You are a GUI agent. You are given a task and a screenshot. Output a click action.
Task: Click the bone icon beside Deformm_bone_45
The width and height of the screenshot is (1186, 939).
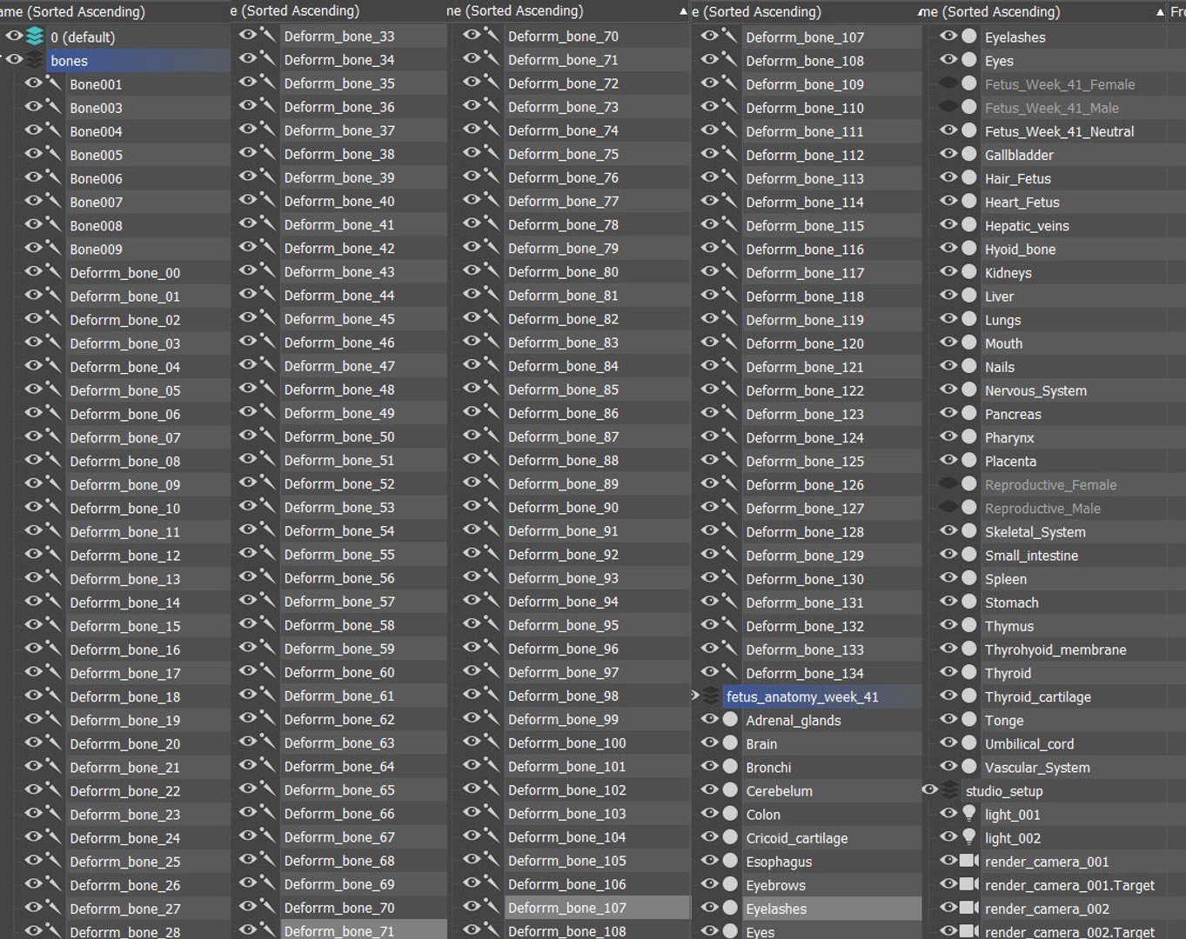coord(267,318)
